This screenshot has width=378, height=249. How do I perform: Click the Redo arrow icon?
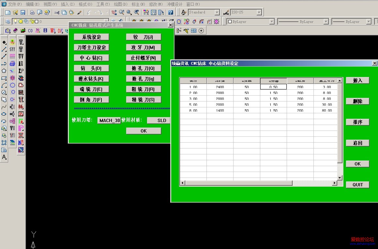click(100, 12)
